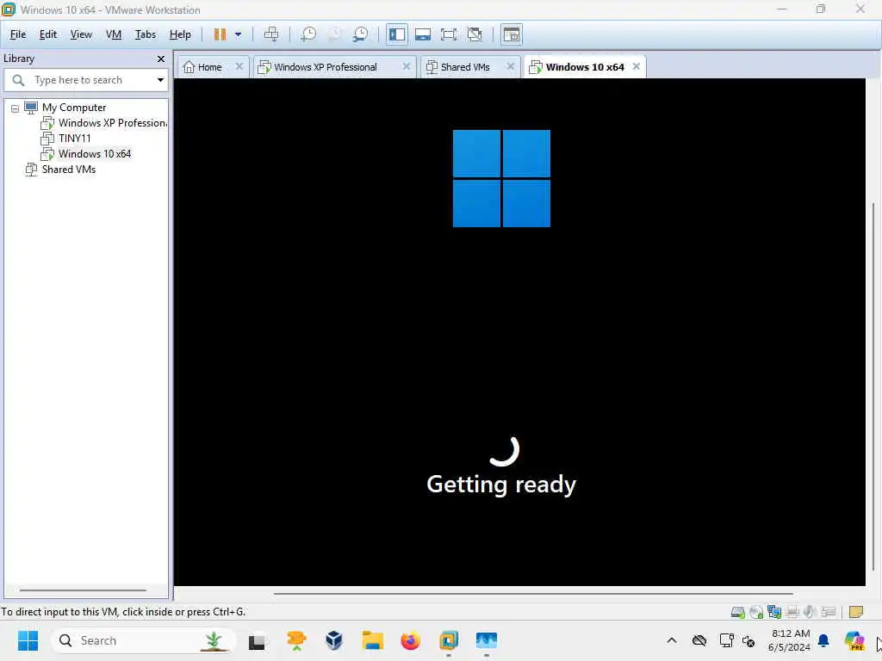
Task: Click the taskbar Search box
Action: (x=144, y=640)
